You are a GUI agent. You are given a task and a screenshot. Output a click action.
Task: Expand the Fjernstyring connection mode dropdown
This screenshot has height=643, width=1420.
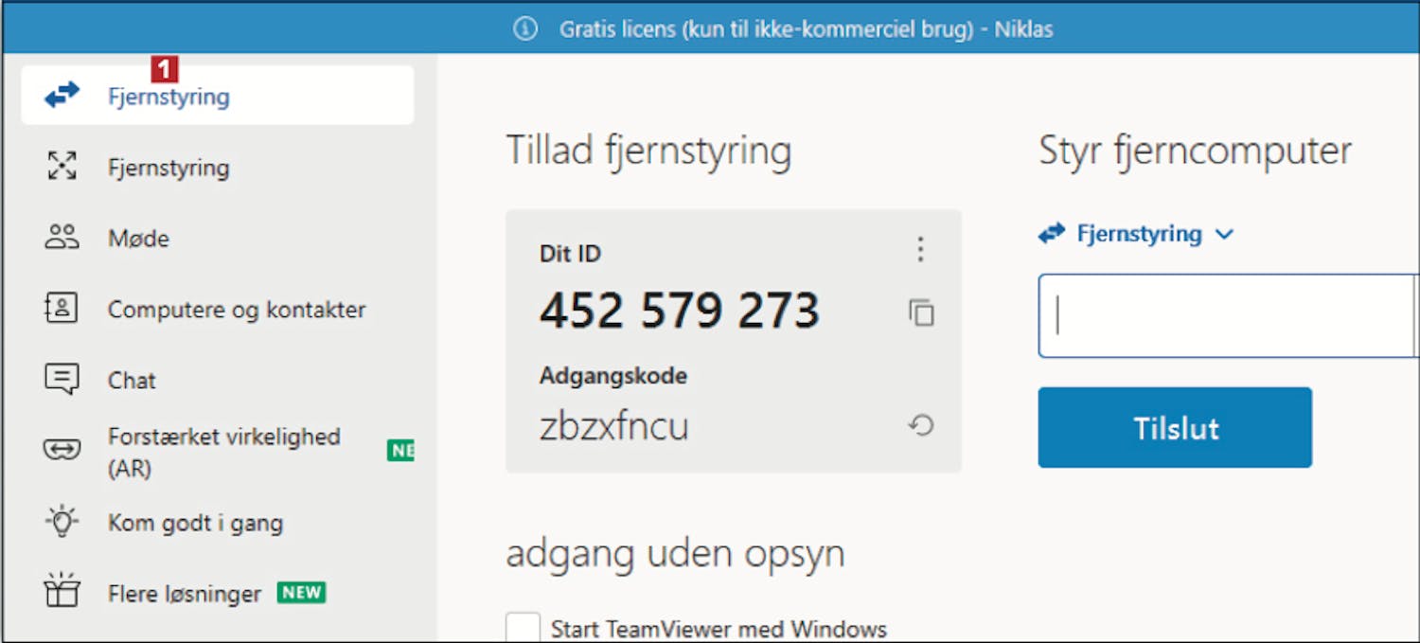(1139, 234)
